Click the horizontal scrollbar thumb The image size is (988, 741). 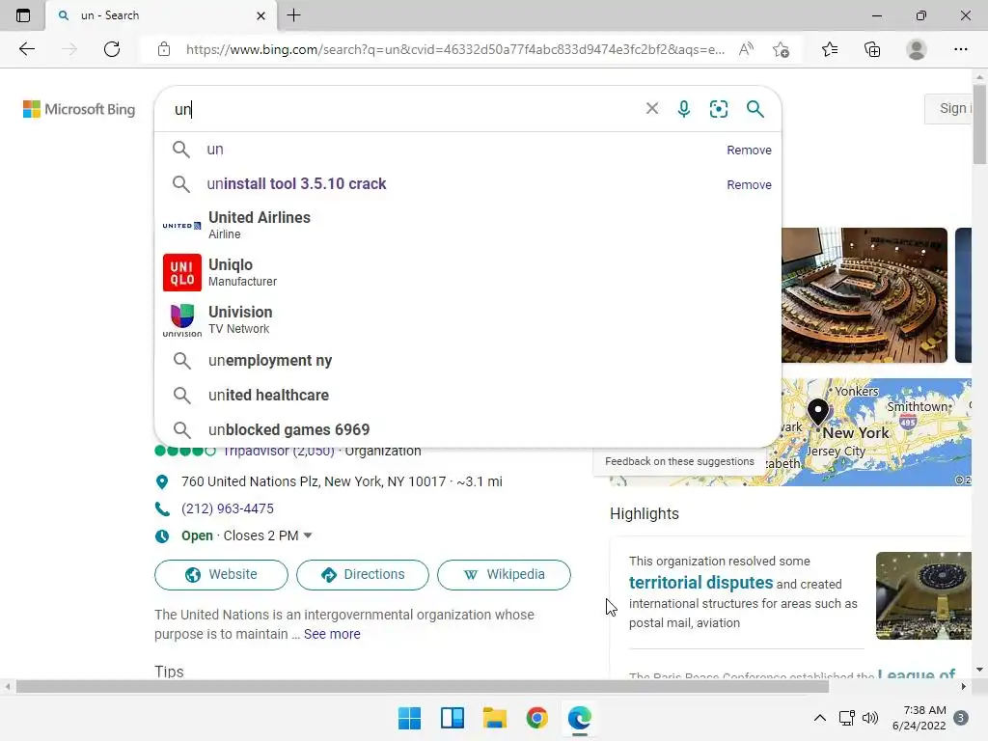click(423, 687)
